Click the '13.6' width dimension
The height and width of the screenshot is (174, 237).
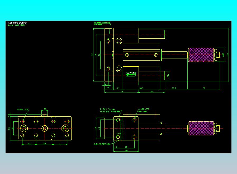click(x=44, y=109)
